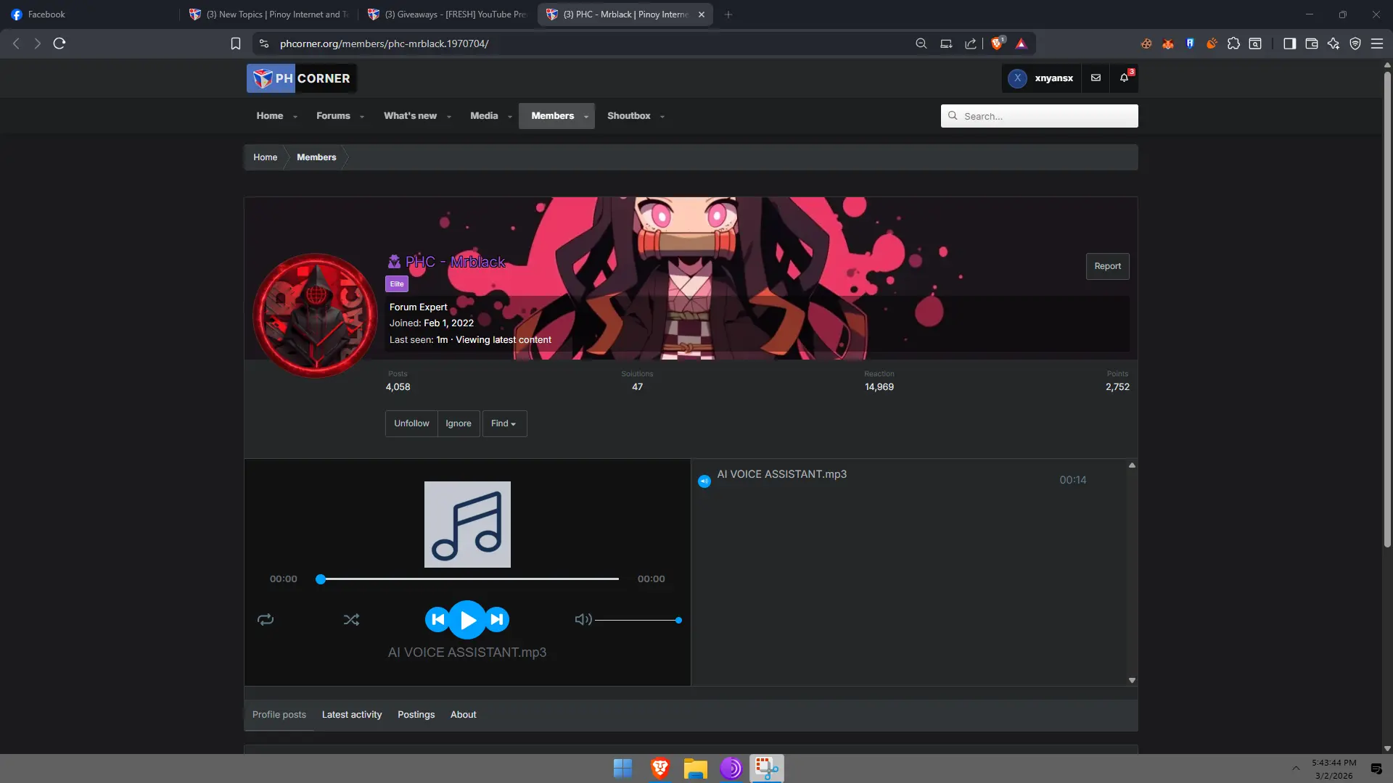Screen dimensions: 1393x783
Task: Open a new browser tab
Action: pyautogui.click(x=728, y=14)
